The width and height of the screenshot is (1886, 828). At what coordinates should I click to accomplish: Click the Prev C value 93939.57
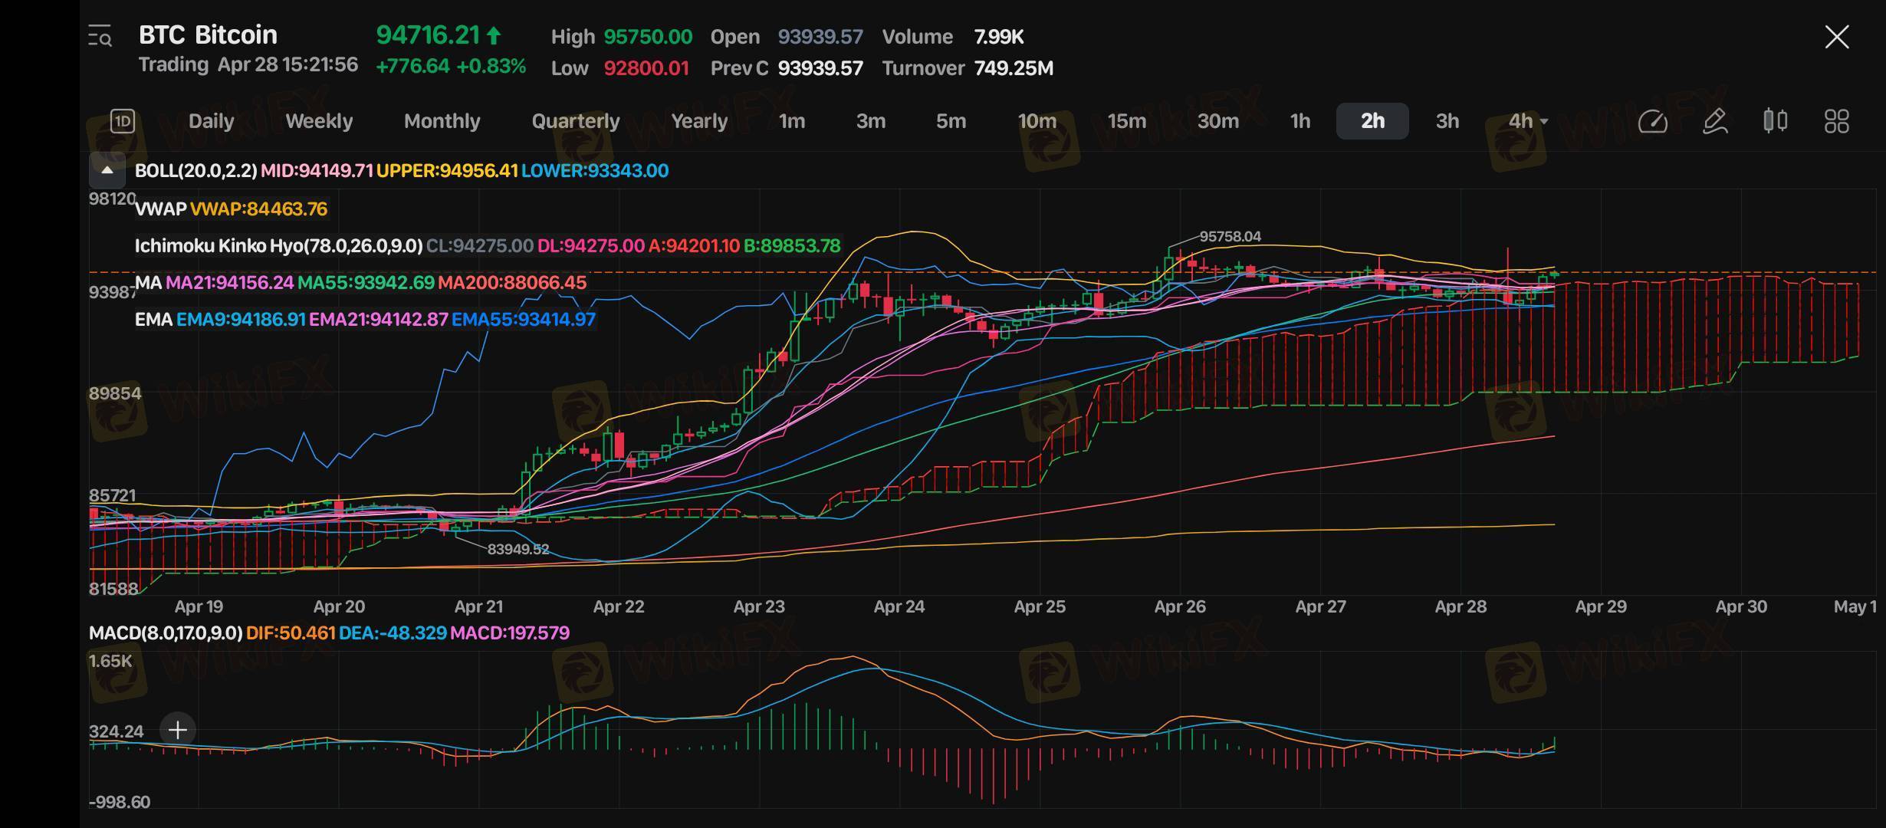[820, 68]
